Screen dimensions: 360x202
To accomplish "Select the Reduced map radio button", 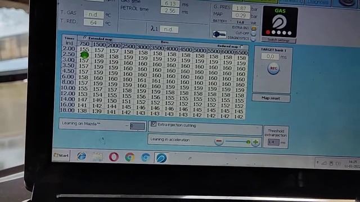I will coord(241,47).
